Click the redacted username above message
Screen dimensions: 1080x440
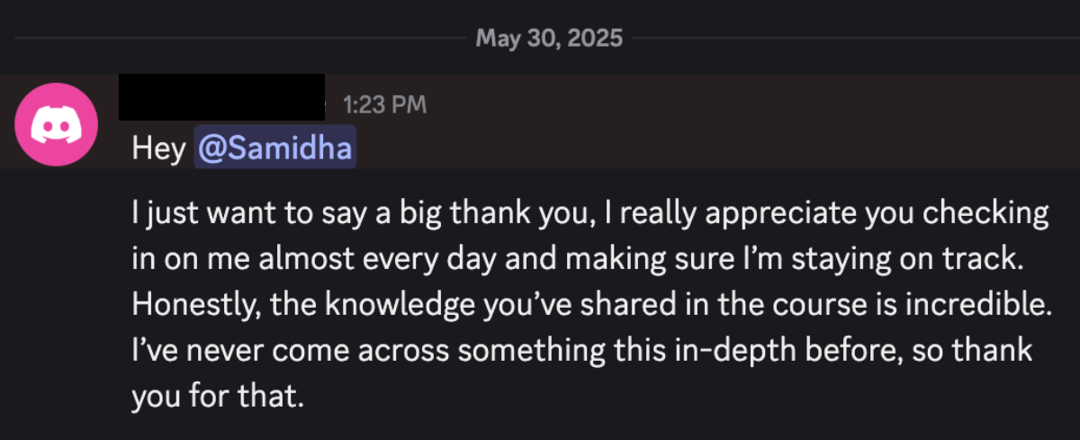coord(221,97)
